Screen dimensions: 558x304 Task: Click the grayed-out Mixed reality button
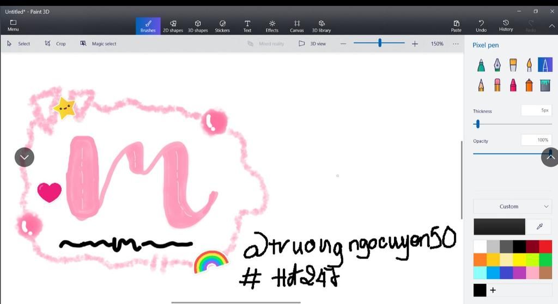(266, 44)
